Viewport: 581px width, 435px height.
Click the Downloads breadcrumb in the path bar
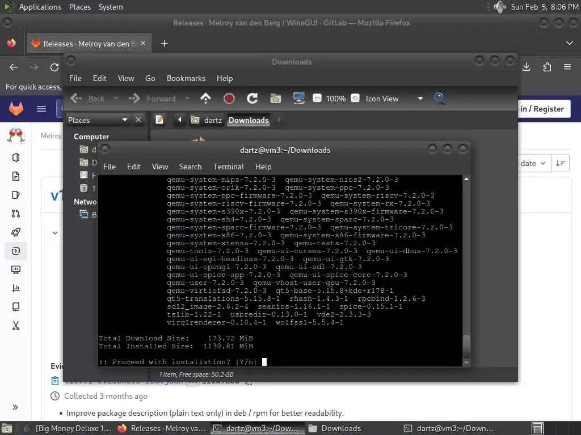tap(249, 120)
